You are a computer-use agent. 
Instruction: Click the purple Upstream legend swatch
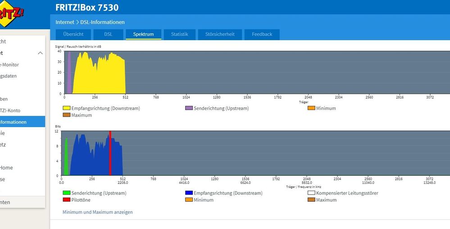(x=189, y=108)
